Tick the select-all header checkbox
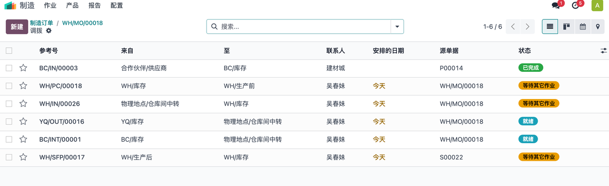This screenshot has width=609, height=186. pyautogui.click(x=9, y=50)
